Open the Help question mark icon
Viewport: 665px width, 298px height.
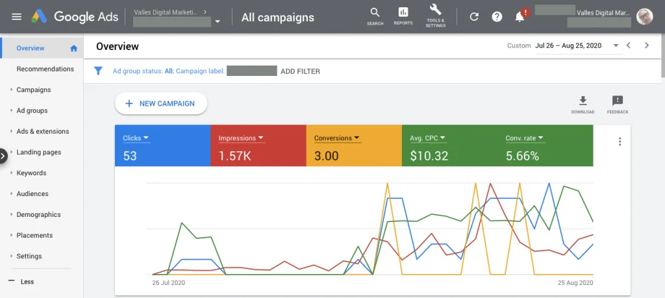click(x=497, y=17)
